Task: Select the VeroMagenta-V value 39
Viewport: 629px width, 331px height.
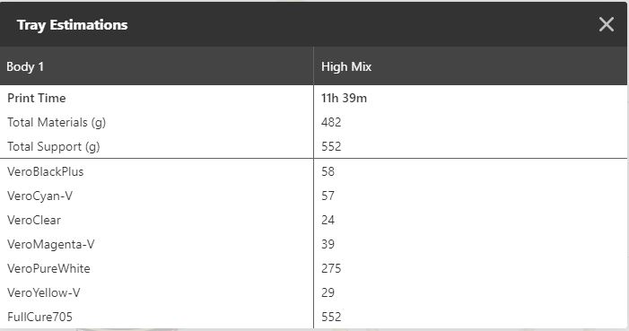Action: click(328, 244)
